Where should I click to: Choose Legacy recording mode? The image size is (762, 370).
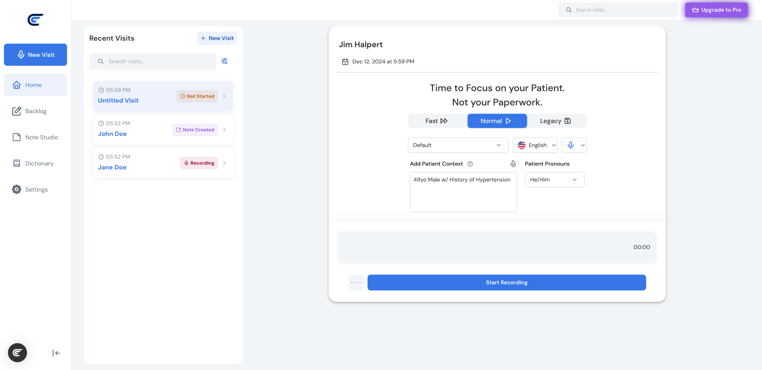coord(556,121)
